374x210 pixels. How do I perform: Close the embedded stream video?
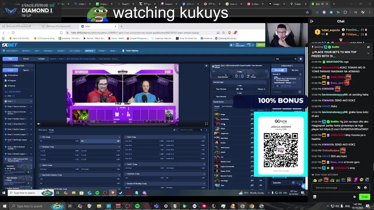click(x=206, y=66)
